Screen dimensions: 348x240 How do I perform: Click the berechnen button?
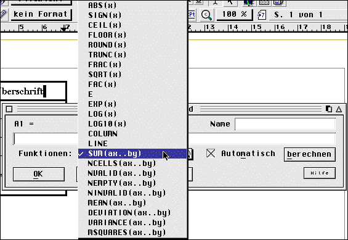tap(310, 154)
